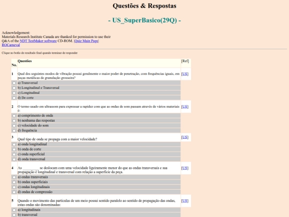
Task: Open US reference link for question 1
Action: click(x=185, y=74)
